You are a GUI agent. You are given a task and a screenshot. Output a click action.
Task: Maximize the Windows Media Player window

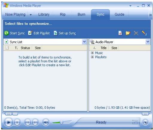pos(143,5)
